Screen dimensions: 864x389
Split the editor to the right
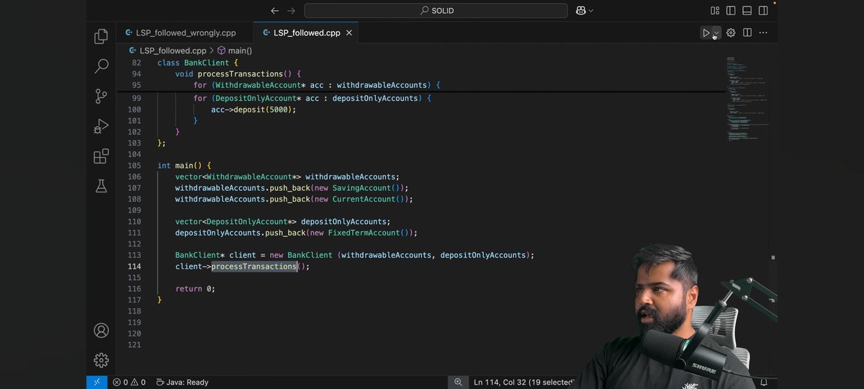(747, 33)
